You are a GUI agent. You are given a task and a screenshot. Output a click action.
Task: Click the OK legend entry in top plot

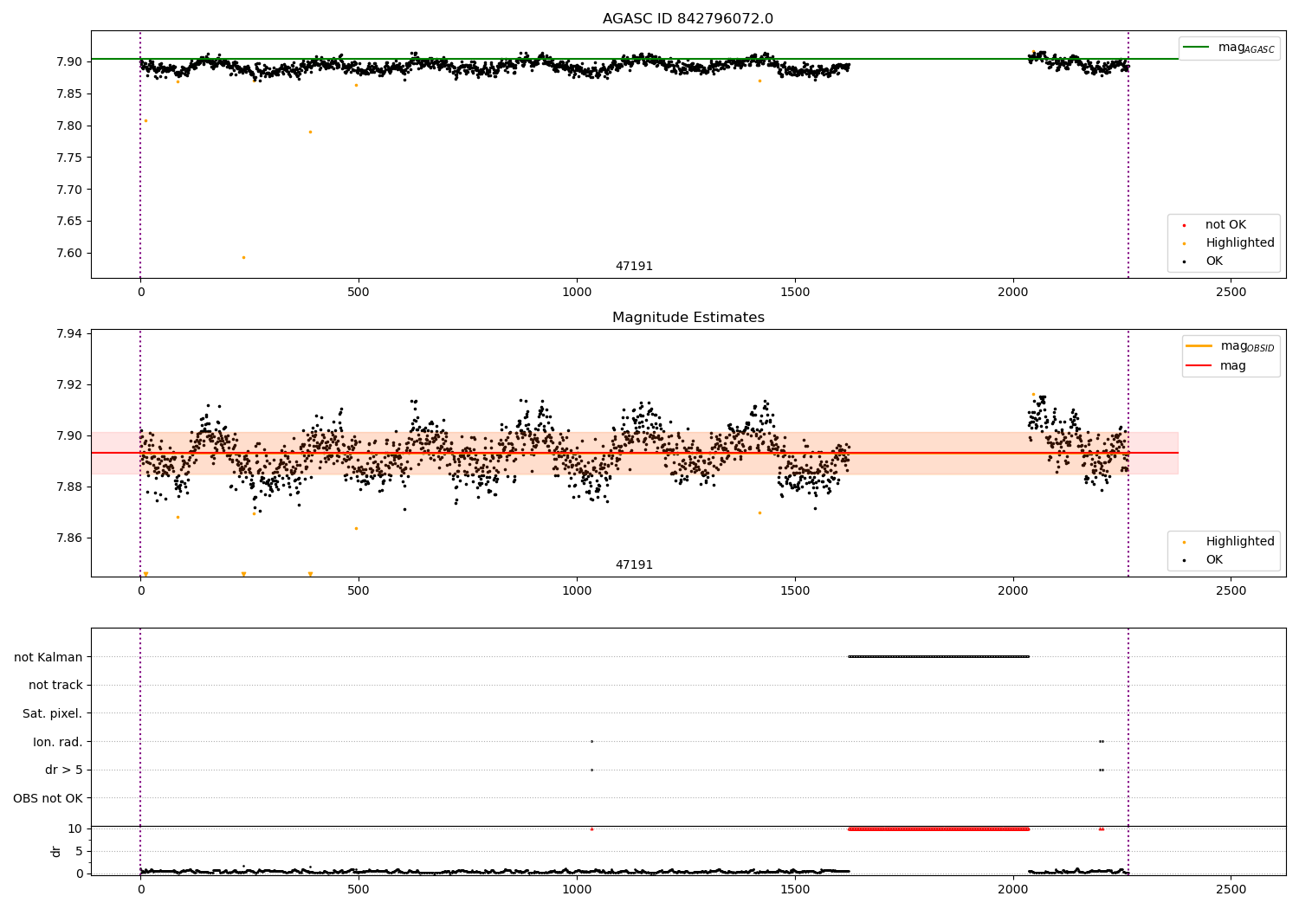click(x=1203, y=261)
